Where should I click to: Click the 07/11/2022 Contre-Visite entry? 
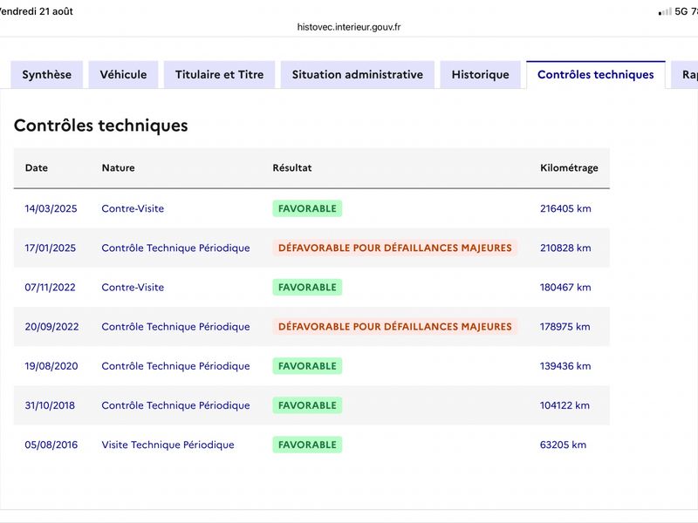pos(133,288)
